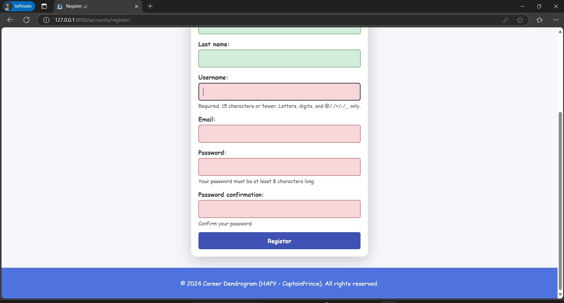Viewport: 564px width, 303px height.
Task: Add this page to favorites with star icon
Action: (520, 20)
